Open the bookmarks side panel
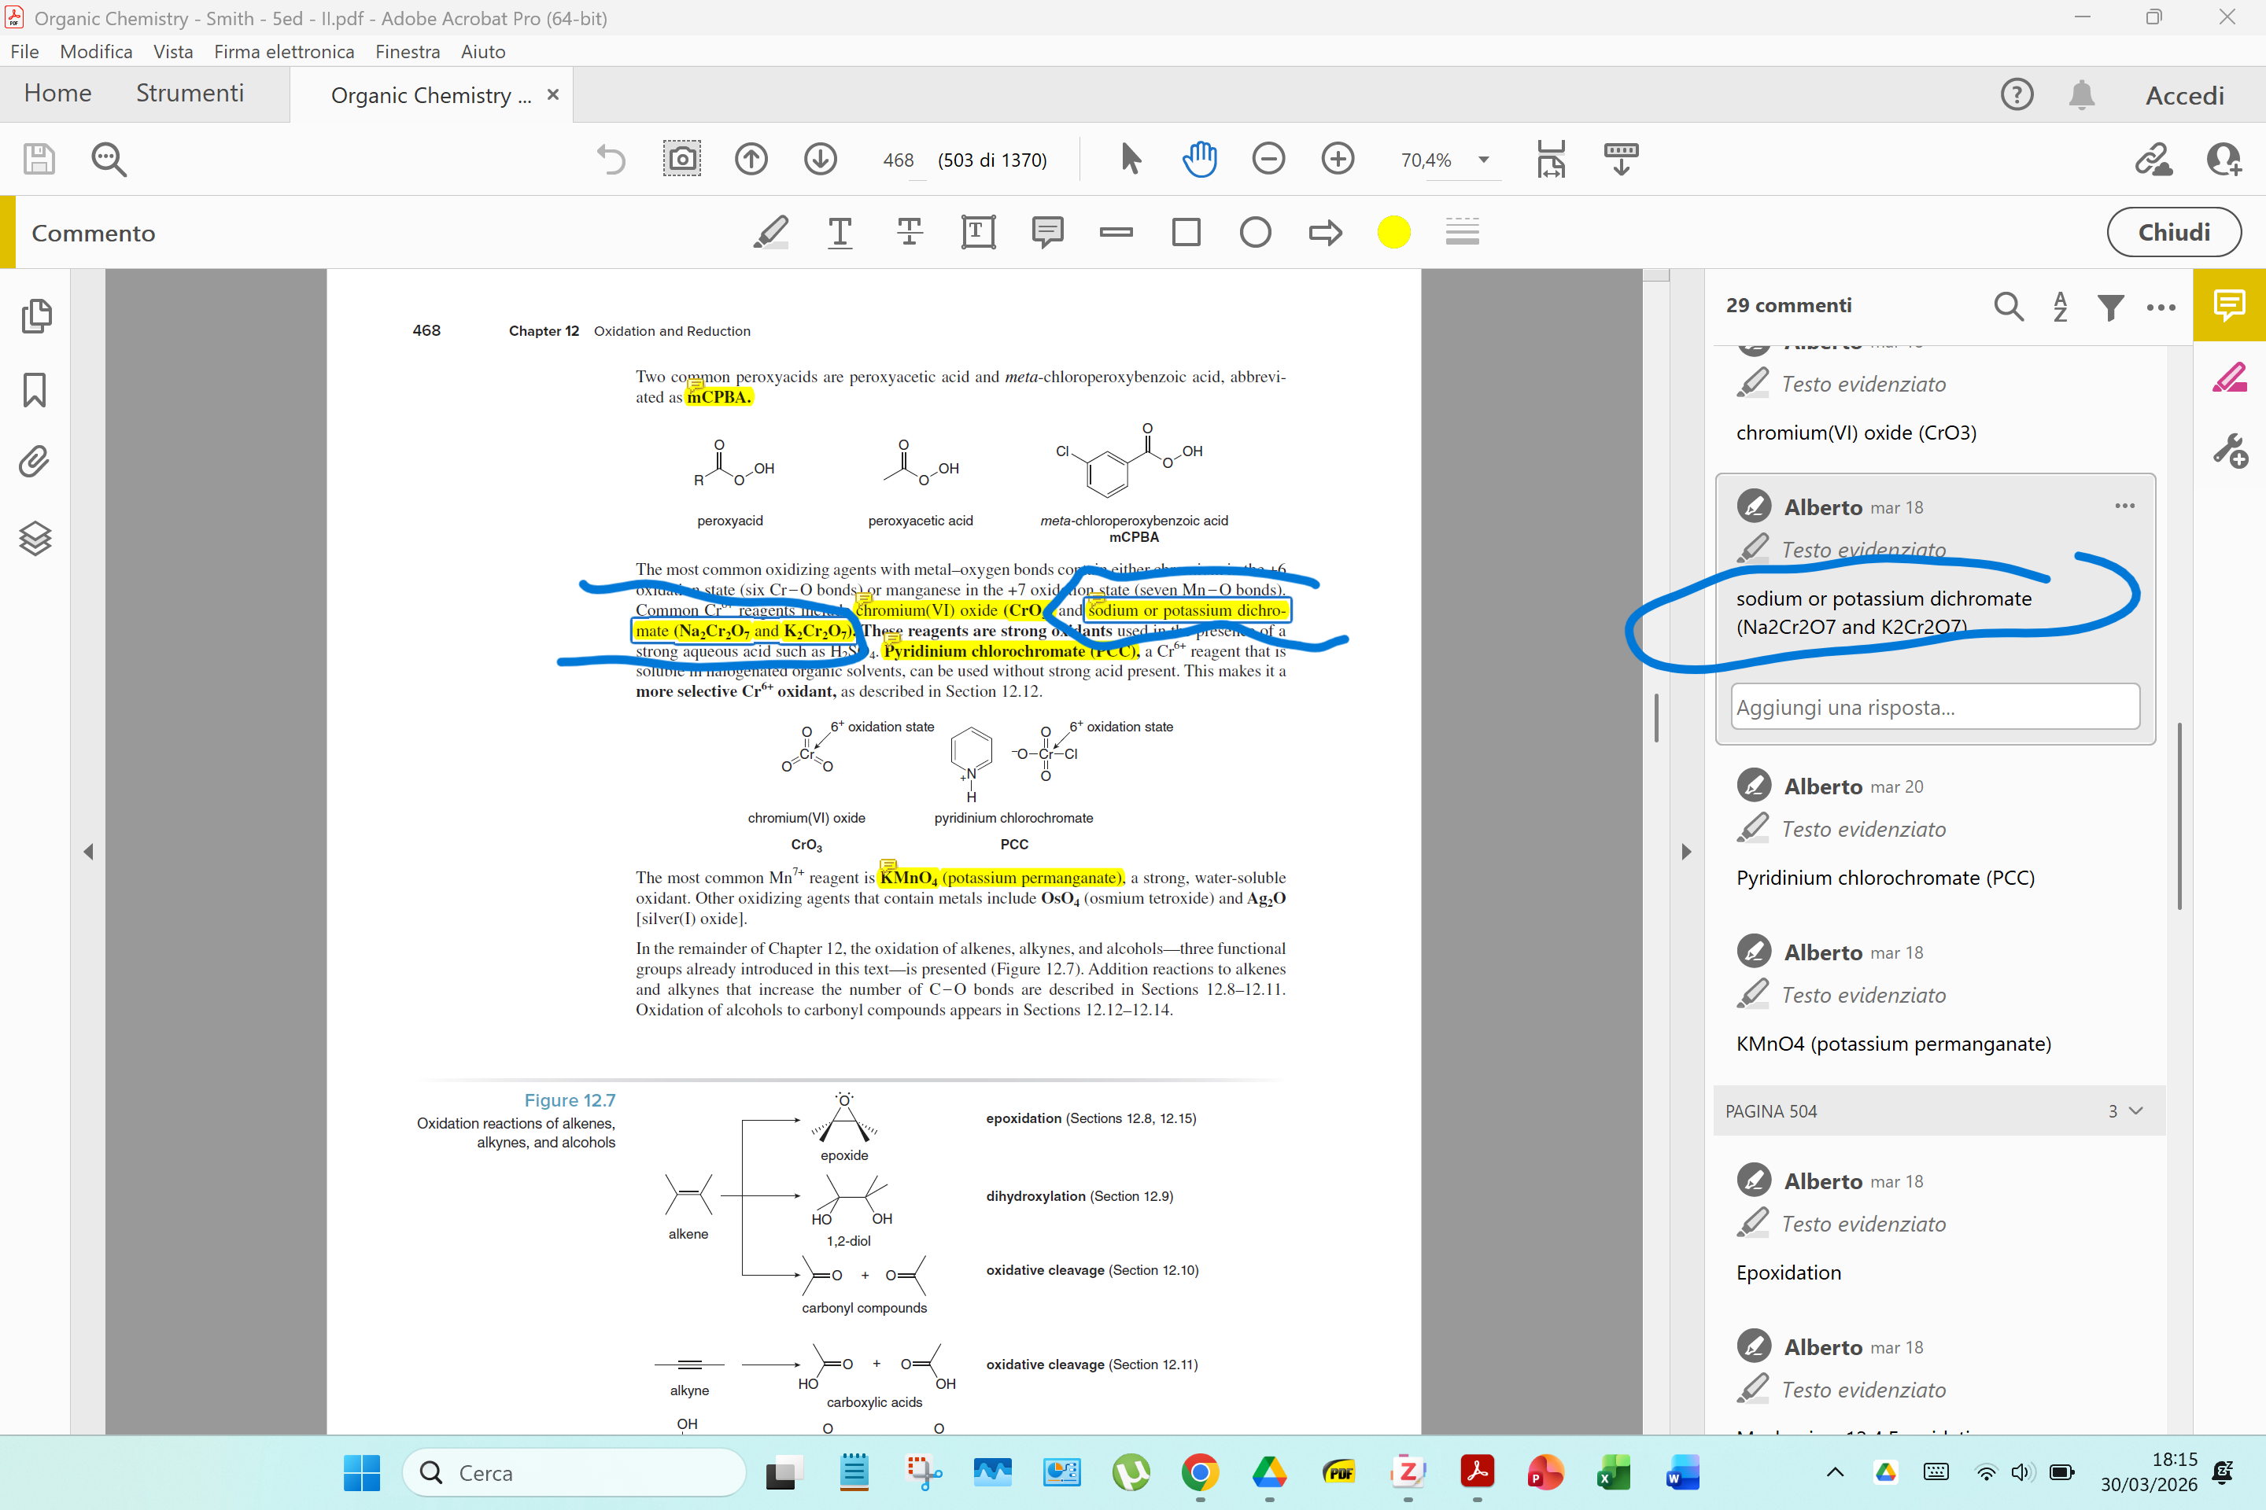 (35, 390)
